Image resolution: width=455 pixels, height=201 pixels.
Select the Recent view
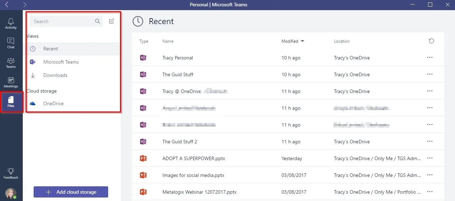point(51,49)
